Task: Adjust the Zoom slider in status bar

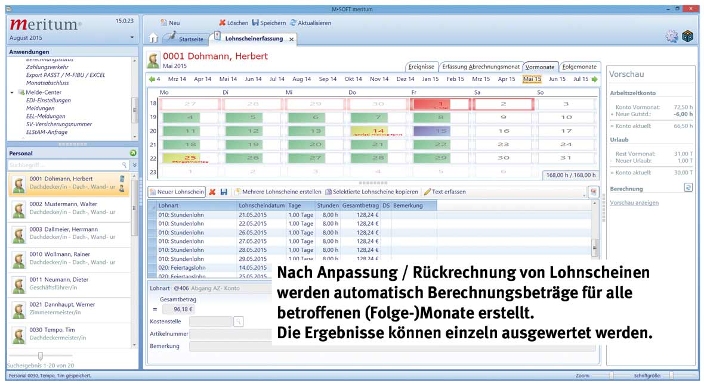Action: (611, 376)
